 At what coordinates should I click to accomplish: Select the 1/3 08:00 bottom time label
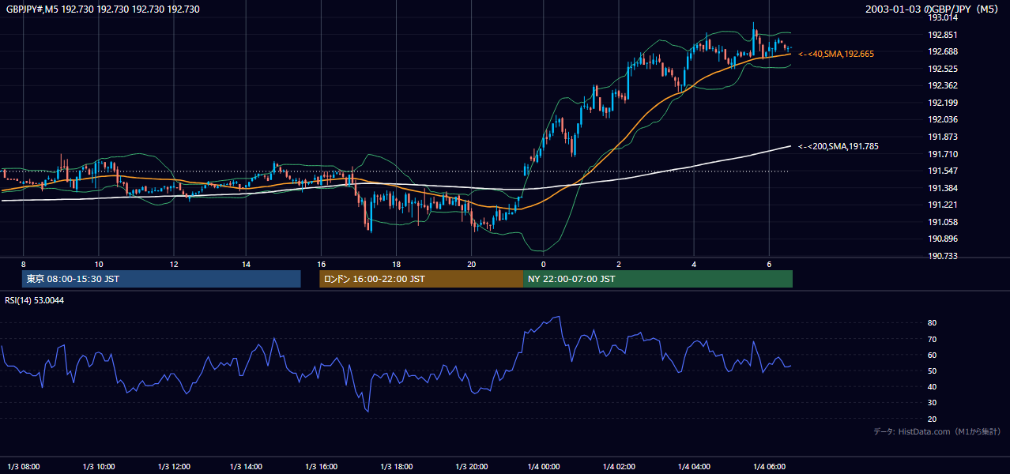tap(24, 466)
